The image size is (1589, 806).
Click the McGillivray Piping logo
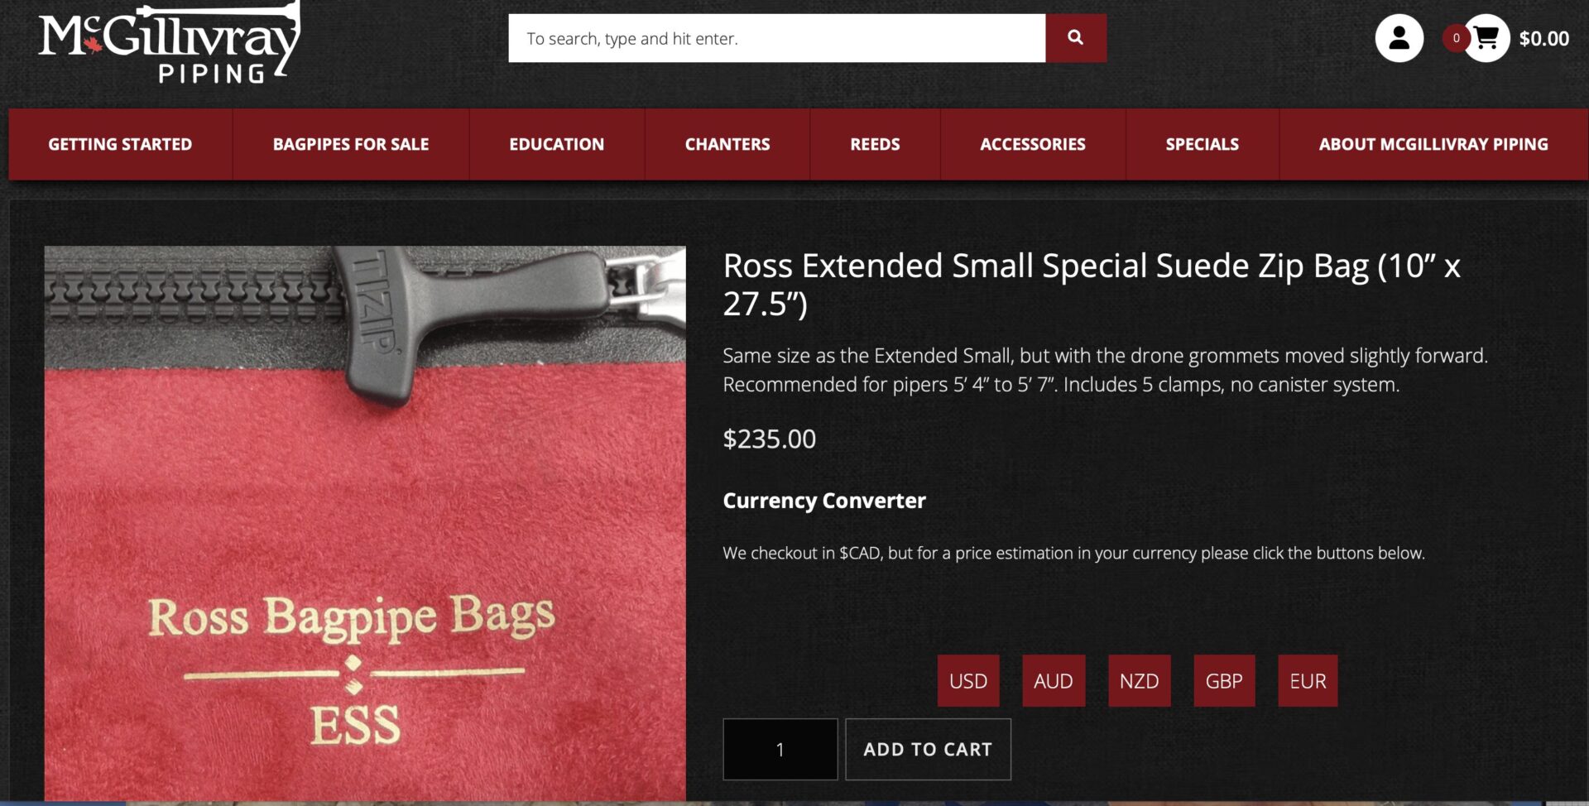170,43
